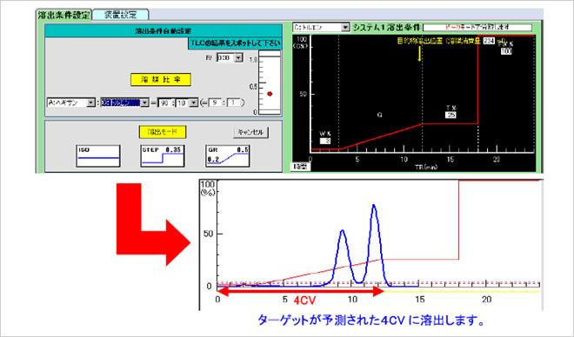Click the FW % field showing 100

coord(506,51)
